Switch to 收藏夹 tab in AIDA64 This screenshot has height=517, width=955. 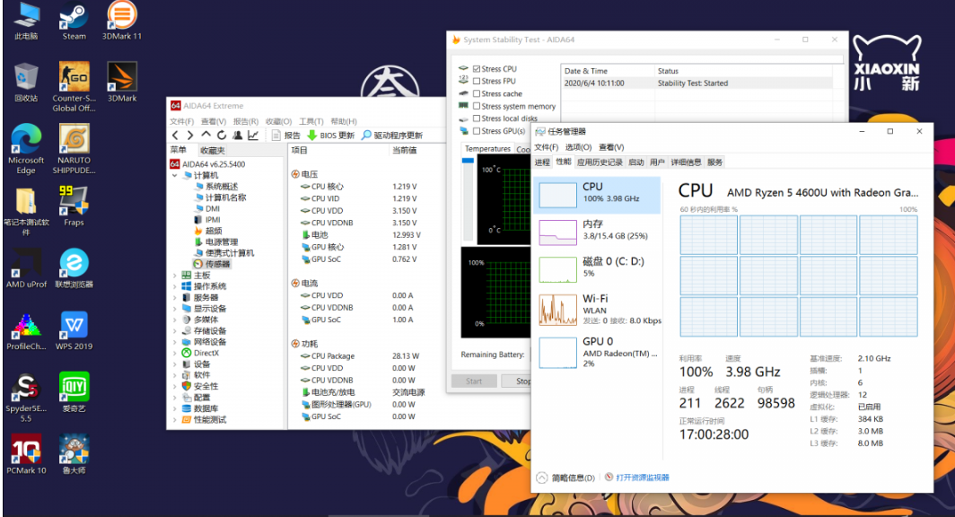213,151
